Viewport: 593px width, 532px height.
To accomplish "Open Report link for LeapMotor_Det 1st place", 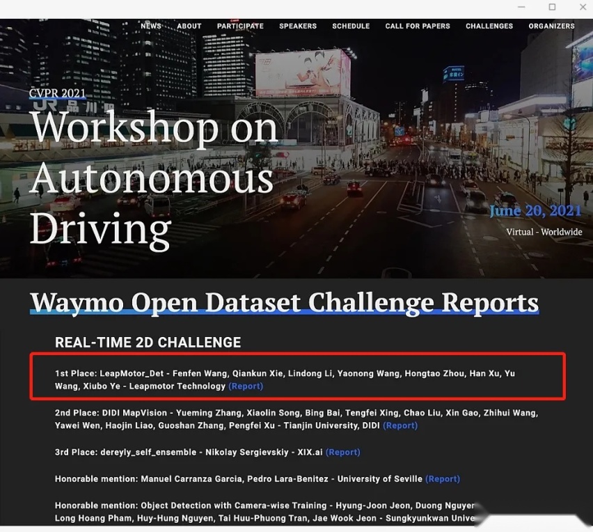I will click(246, 386).
